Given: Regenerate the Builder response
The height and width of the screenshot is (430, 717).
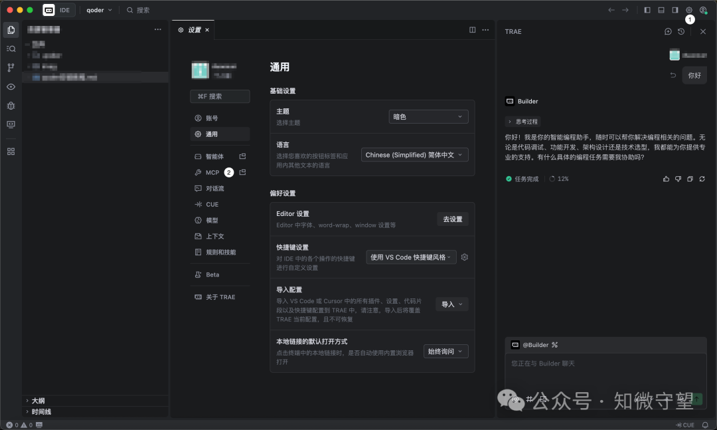Looking at the screenshot, I should click(x=702, y=179).
